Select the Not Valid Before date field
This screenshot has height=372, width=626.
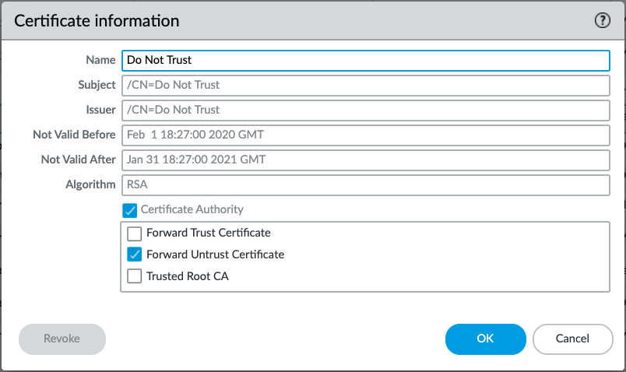[364, 135]
